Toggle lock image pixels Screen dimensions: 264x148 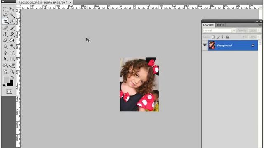click(218, 37)
